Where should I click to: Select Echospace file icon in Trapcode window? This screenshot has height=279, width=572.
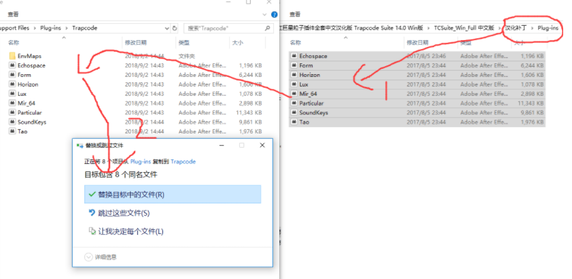coord(12,65)
